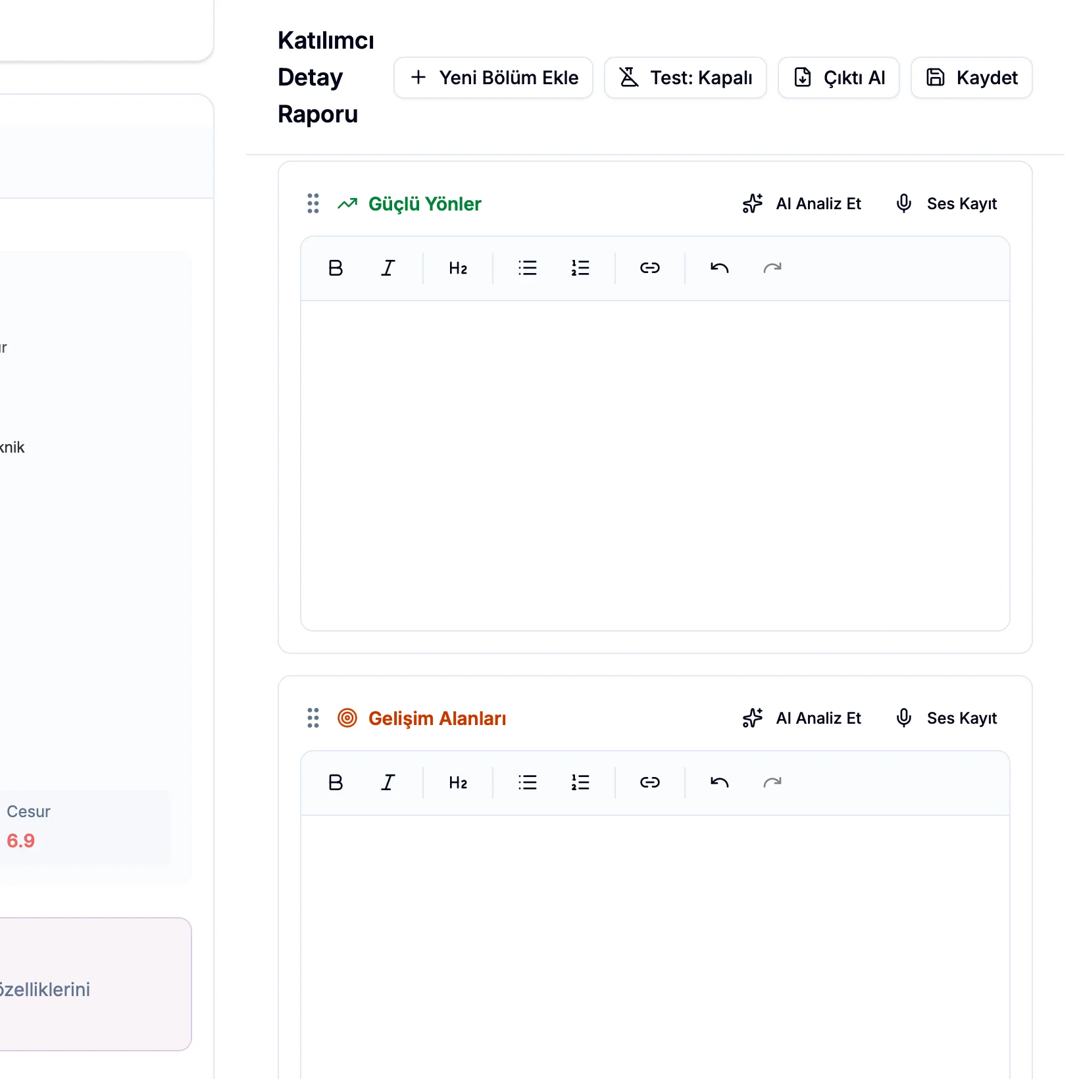Toggle bold in Gelişim Alanları editor
The image size is (1079, 1079).
pos(336,783)
